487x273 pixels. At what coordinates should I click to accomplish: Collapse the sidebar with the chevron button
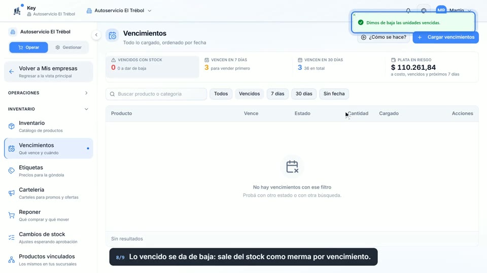(x=96, y=35)
